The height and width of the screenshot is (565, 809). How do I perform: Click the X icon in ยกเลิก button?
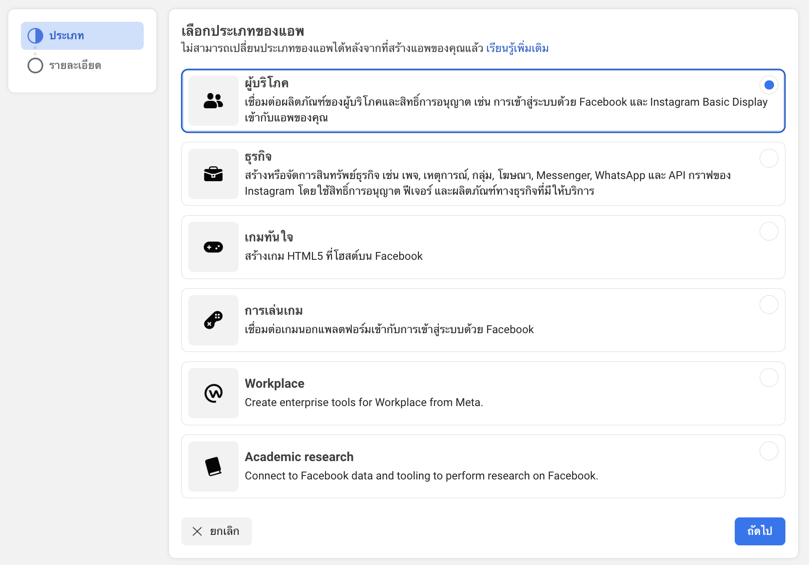(x=197, y=531)
